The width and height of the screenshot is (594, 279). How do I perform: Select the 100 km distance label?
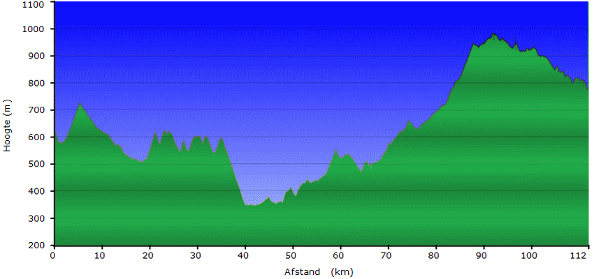(532, 255)
